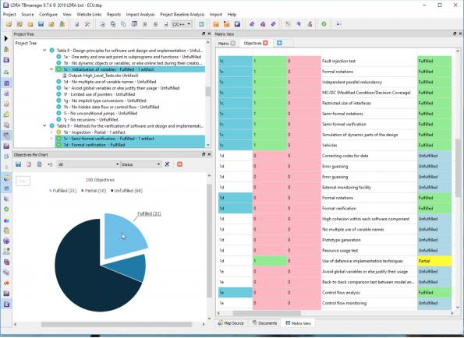Switch to the Matrix View bottom tab
The image size is (464, 338).
click(x=298, y=323)
